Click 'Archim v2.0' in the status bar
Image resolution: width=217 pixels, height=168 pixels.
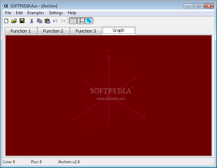[69, 162]
